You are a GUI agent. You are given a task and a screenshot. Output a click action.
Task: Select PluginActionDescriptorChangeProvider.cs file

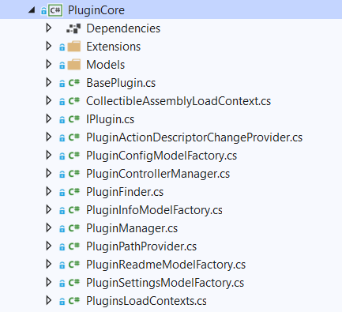194,137
